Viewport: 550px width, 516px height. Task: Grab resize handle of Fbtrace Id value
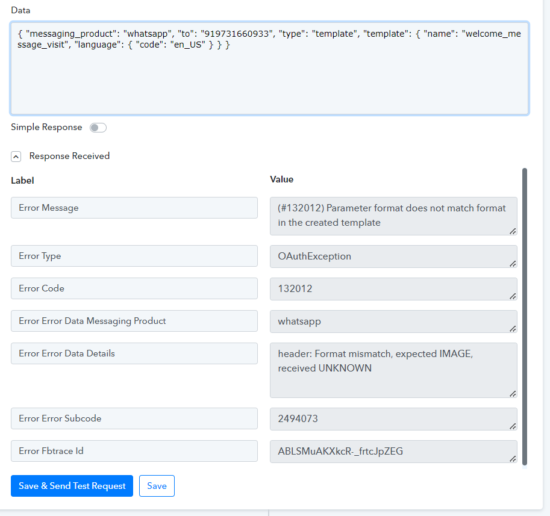click(x=513, y=459)
